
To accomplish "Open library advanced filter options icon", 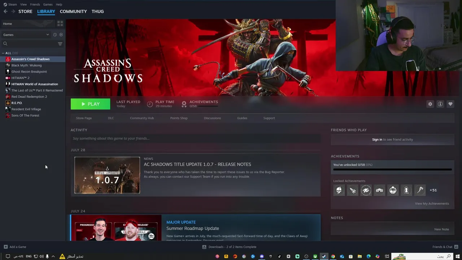I will [60, 44].
